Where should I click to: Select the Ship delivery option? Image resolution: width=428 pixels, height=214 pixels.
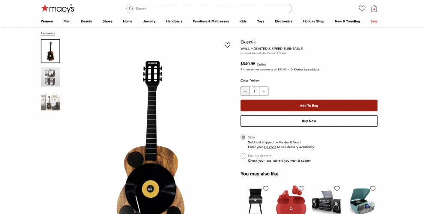pos(243,137)
